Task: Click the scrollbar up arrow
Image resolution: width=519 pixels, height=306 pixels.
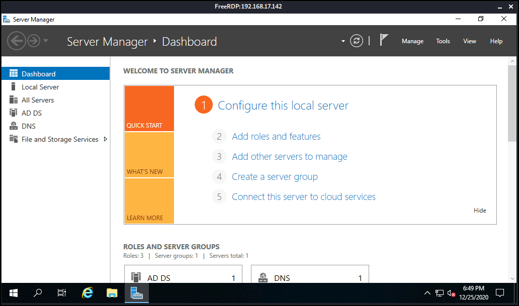Action: 512,61
